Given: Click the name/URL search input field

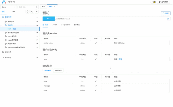Looking at the screenshot, I should point(26,7).
